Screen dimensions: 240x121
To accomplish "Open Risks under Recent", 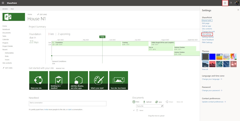I will pos(7,56).
